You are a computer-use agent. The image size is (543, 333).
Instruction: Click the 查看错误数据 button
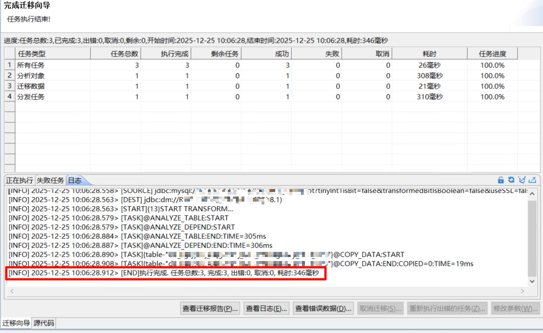(x=323, y=309)
